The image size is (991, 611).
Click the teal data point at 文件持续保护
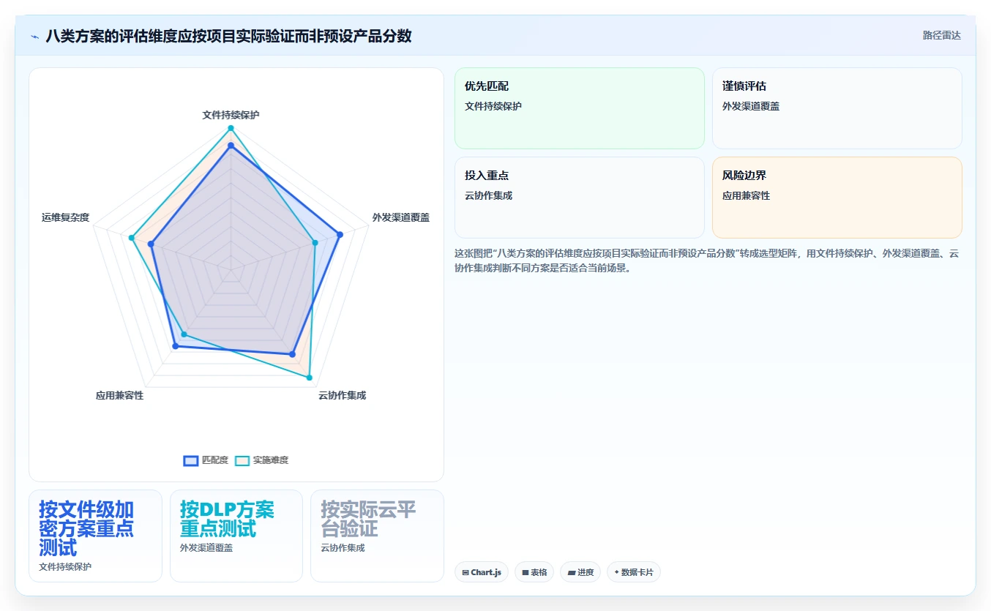pyautogui.click(x=231, y=128)
